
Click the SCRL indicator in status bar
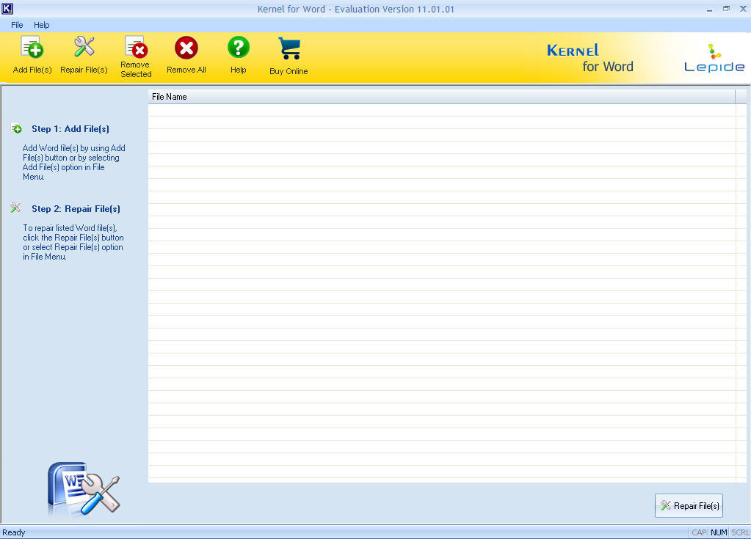tap(740, 532)
